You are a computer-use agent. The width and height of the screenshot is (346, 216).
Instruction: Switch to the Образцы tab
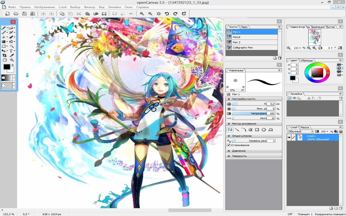point(307,60)
